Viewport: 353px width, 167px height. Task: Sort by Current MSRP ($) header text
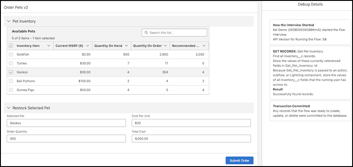tap(69, 46)
